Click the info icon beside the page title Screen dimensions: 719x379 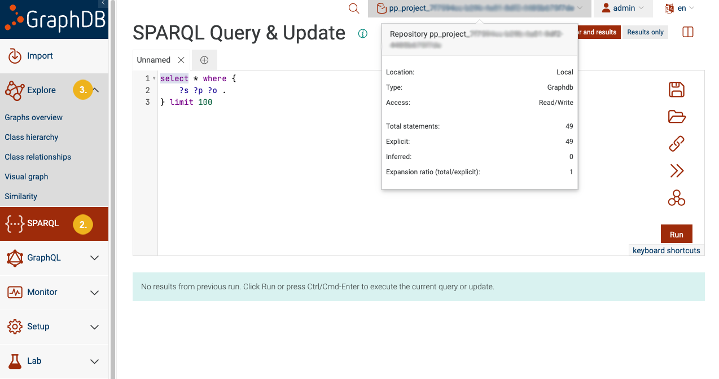(x=362, y=33)
